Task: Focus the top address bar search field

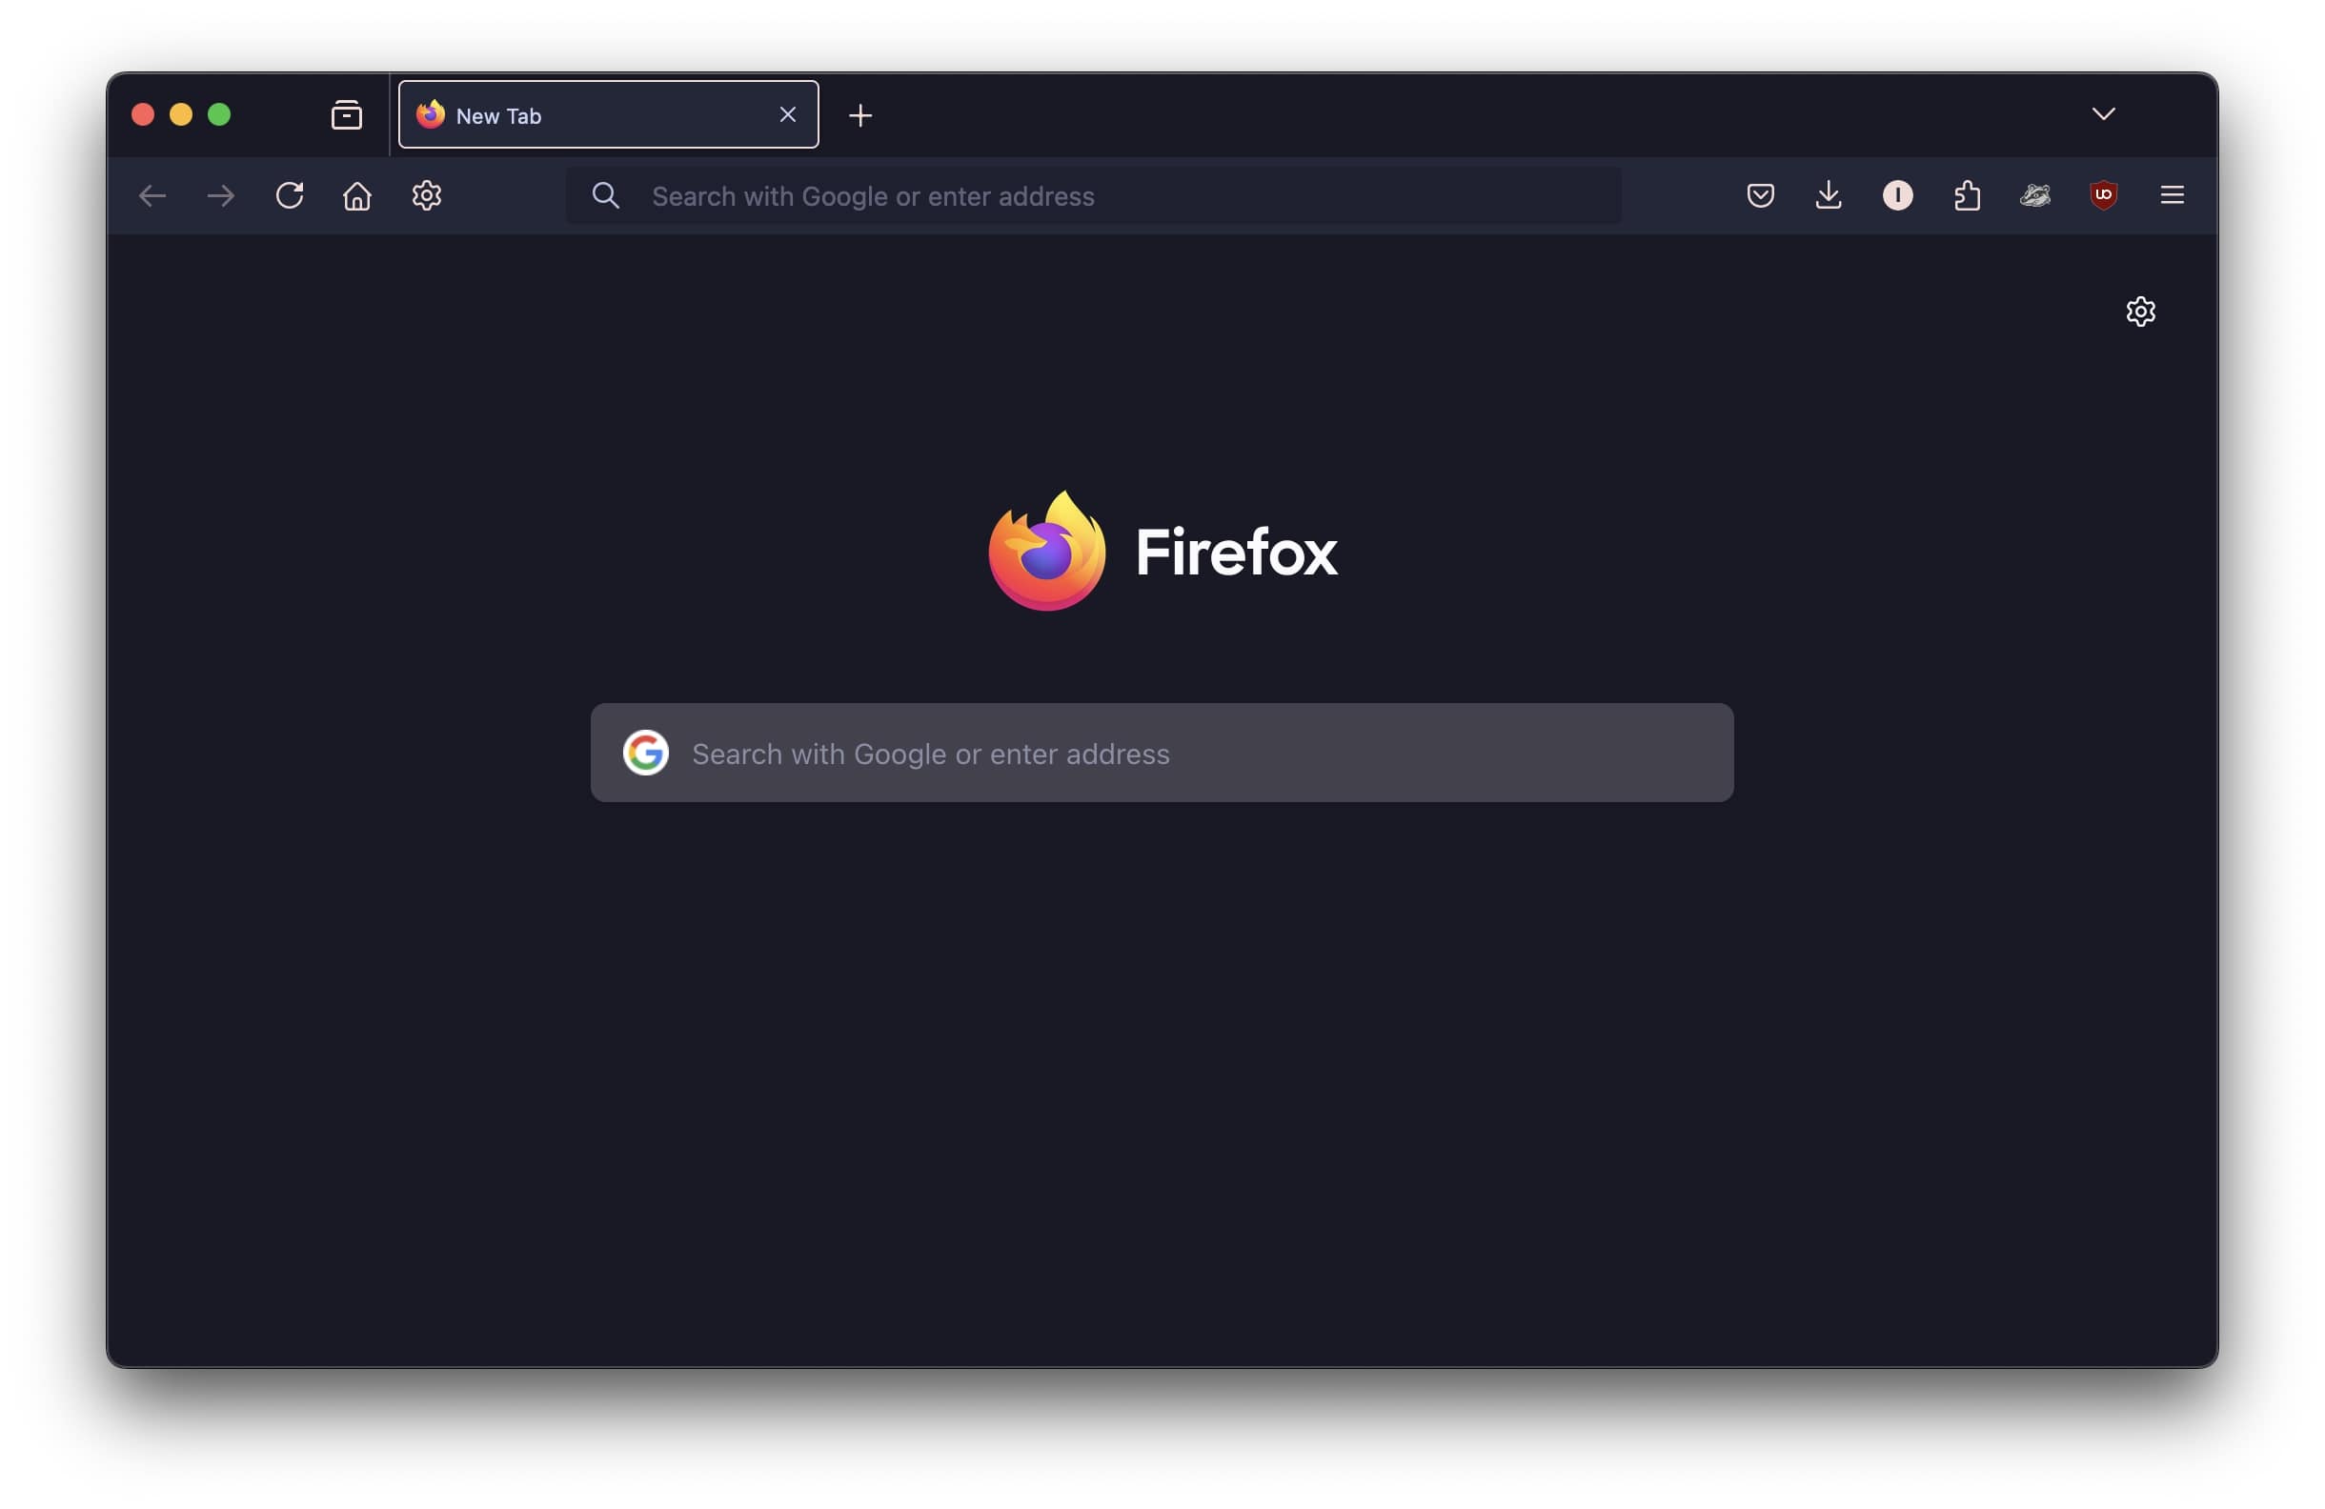Action: [x=1093, y=195]
